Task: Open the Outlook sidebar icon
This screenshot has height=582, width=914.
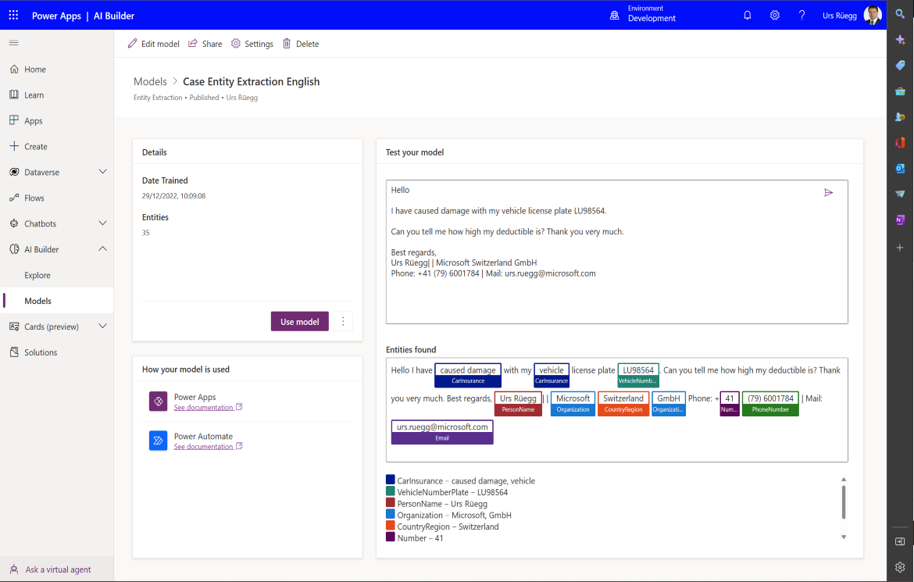Action: click(x=900, y=169)
